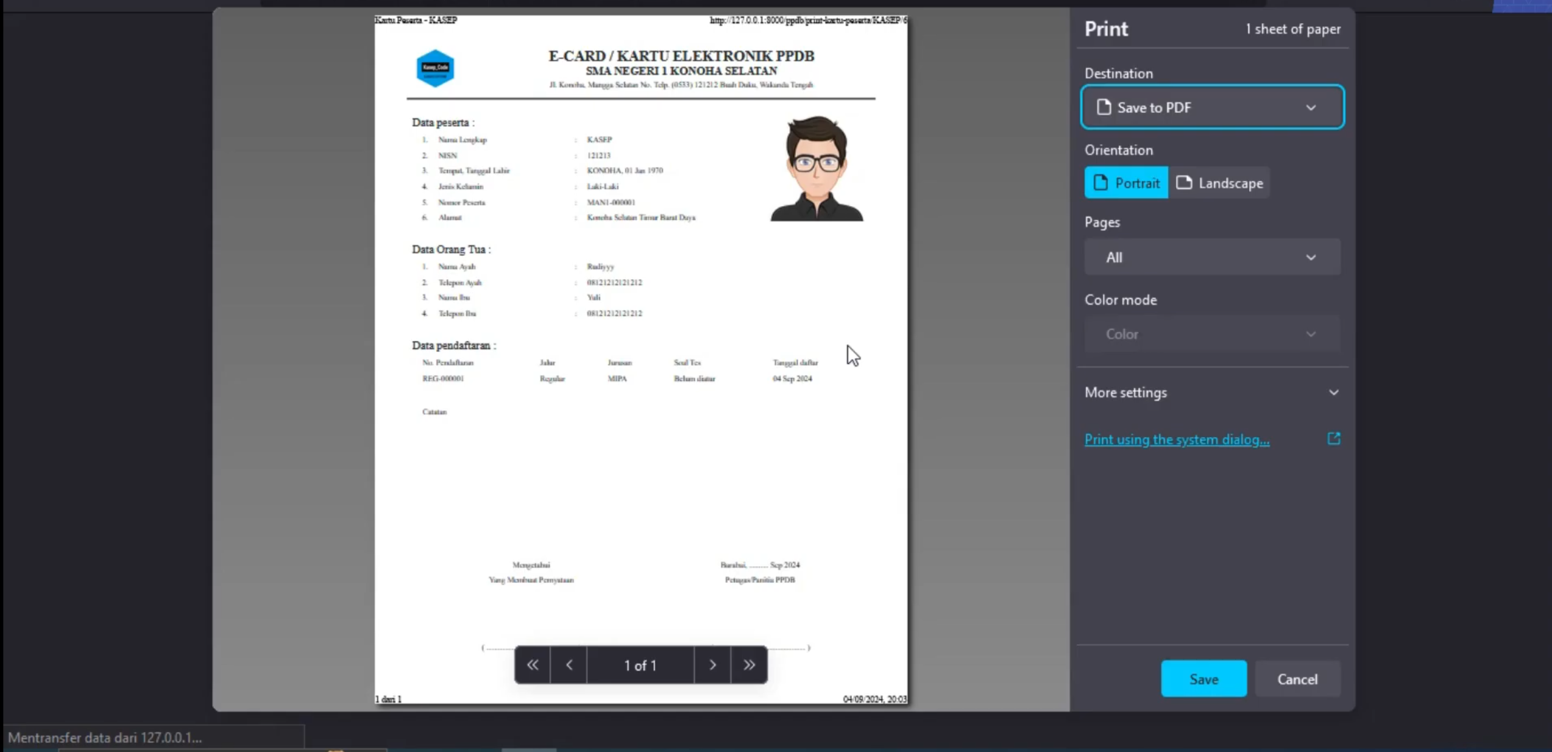Open the Color mode dropdown

1212,334
